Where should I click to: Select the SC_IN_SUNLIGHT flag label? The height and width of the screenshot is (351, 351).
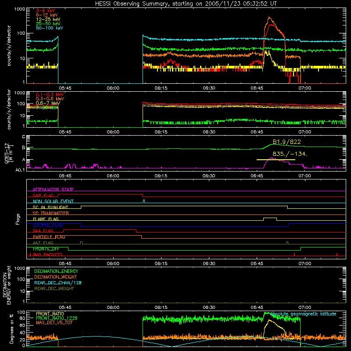50,207
